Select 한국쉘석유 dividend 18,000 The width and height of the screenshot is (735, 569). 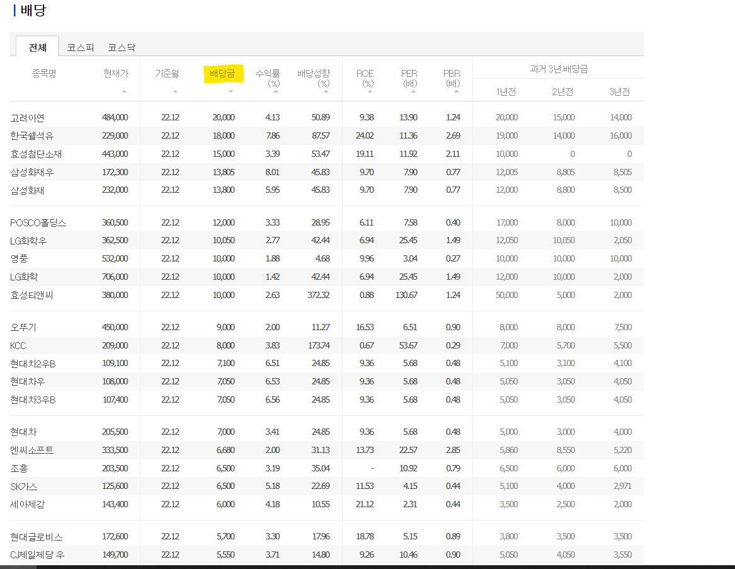pos(224,135)
